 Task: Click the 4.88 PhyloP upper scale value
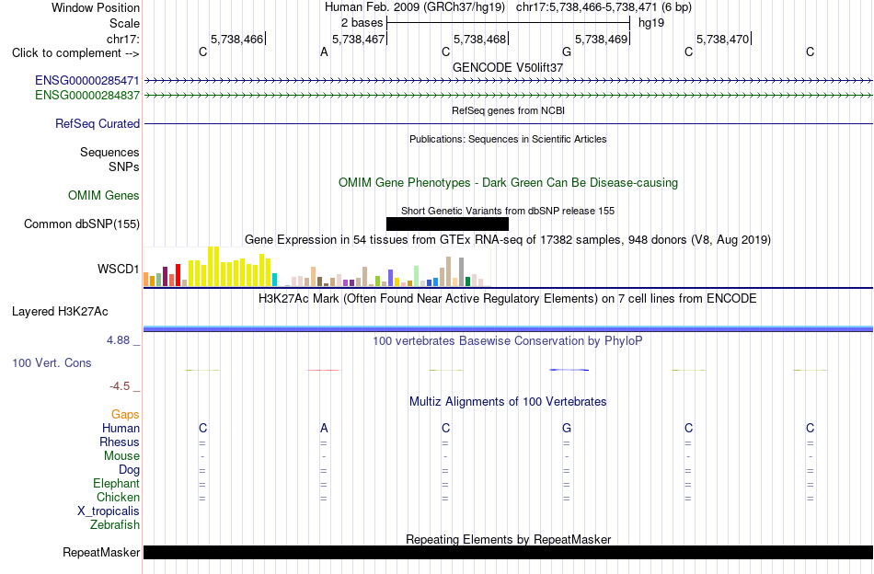pyautogui.click(x=118, y=340)
